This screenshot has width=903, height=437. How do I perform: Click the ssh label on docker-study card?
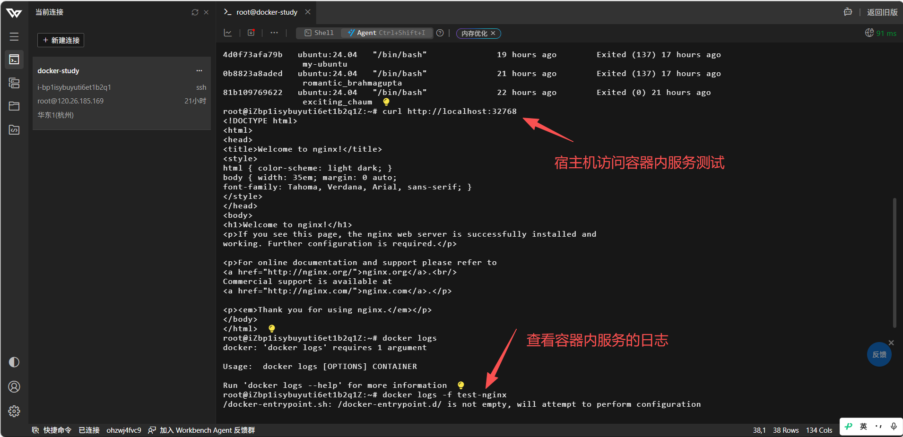pos(201,87)
